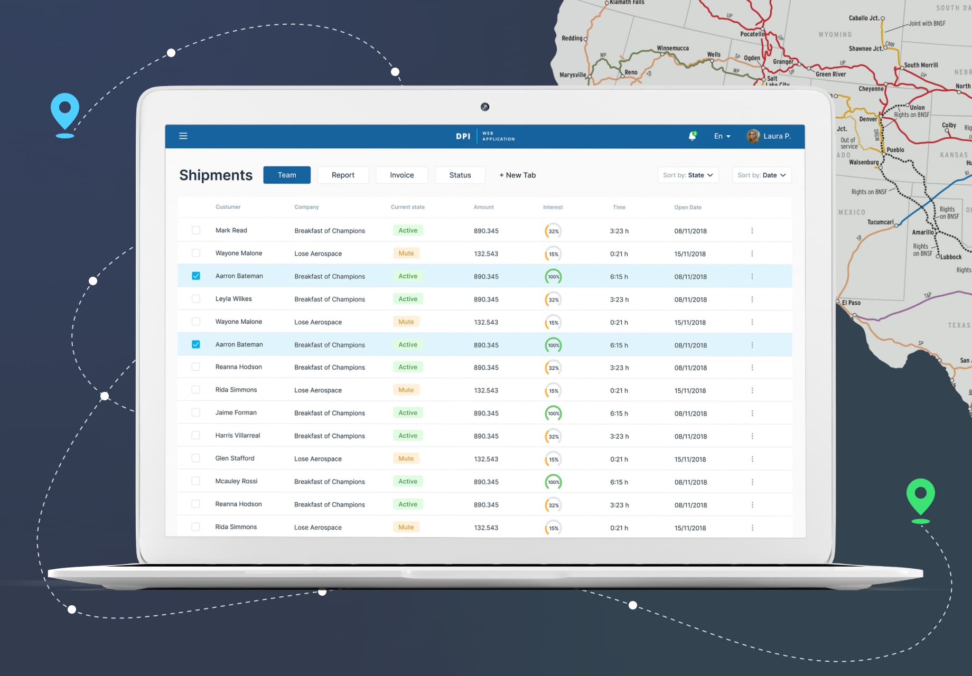This screenshot has width=972, height=676.
Task: Expand the En language selector
Action: [x=721, y=136]
